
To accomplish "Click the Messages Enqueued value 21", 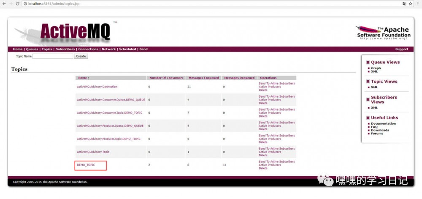I will coord(189,87).
